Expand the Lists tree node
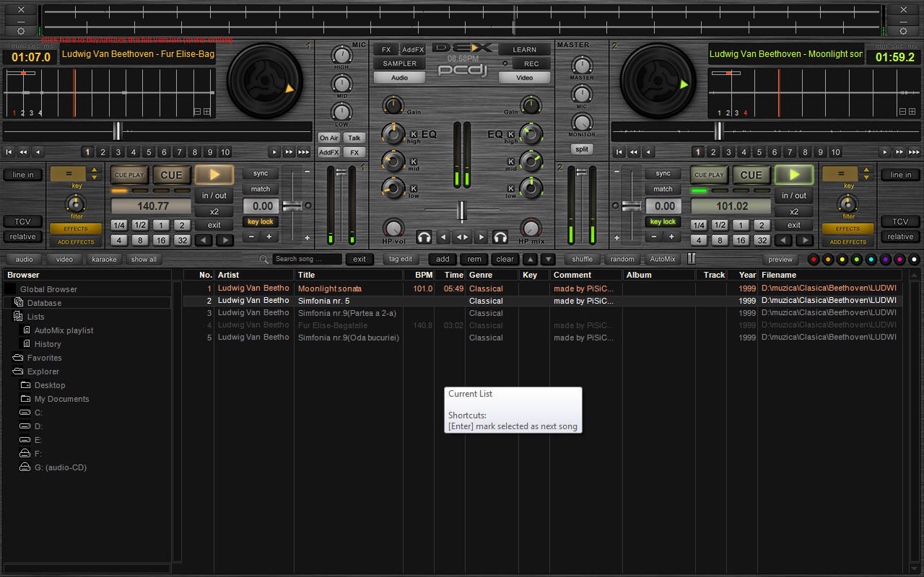The image size is (924, 577). pos(18,317)
